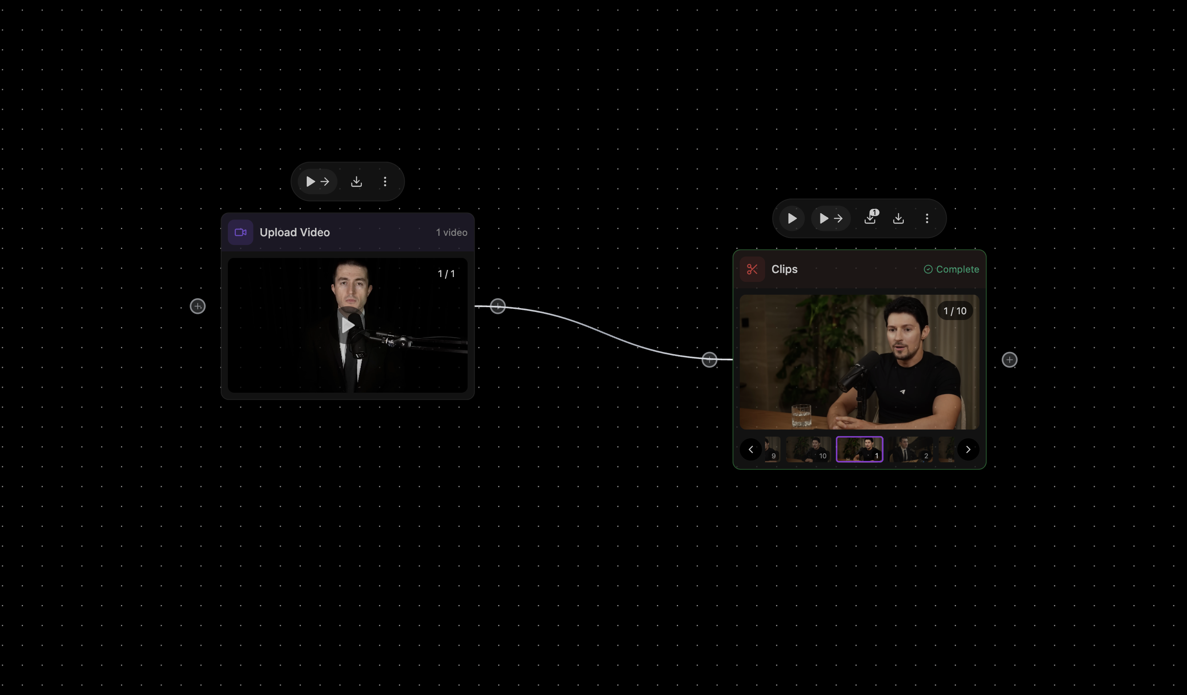Click the plus circle left of Upload Video node

click(197, 306)
